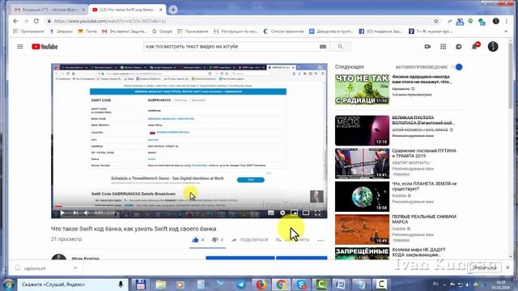Go back in the browser

(x=15, y=21)
